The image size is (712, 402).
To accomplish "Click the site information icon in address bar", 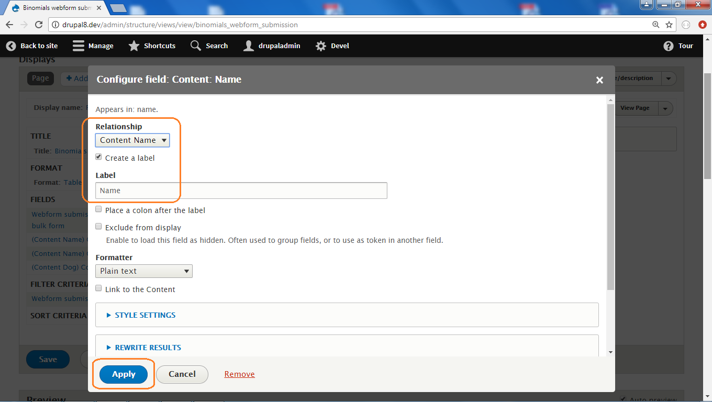I will coord(55,24).
